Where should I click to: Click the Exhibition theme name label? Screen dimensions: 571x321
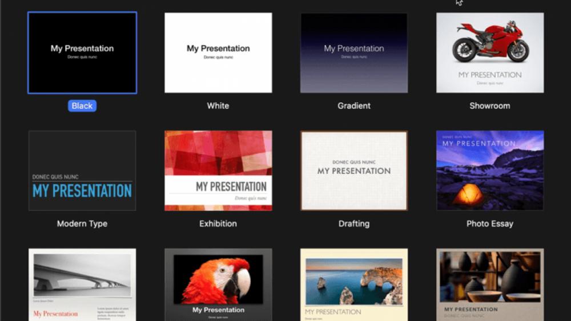point(218,224)
